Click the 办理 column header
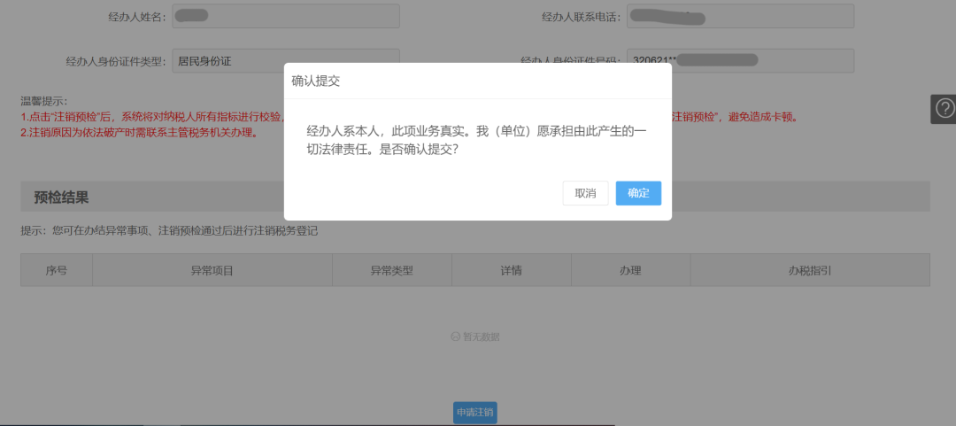Screen dimensions: 956x426 pos(630,270)
